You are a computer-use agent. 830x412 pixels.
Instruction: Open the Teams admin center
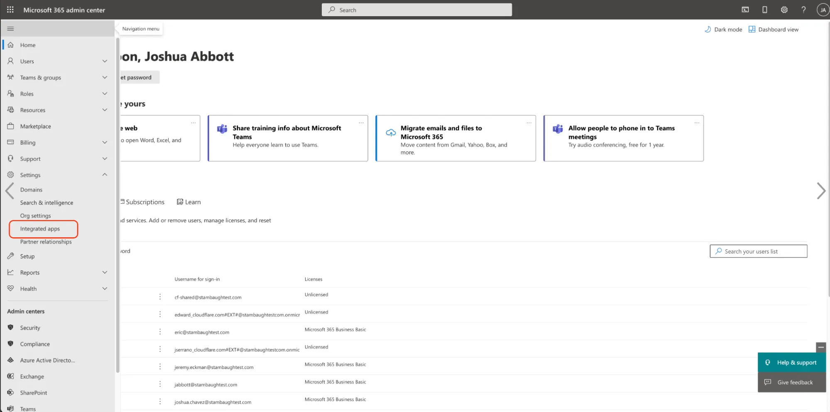28,409
